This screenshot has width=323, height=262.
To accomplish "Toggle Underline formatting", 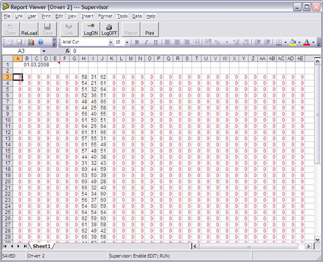I will 156,42.
